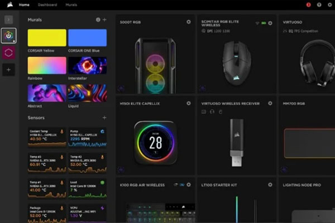
Task: Open settings gear on 5000T RGB tile
Action: click(x=188, y=22)
